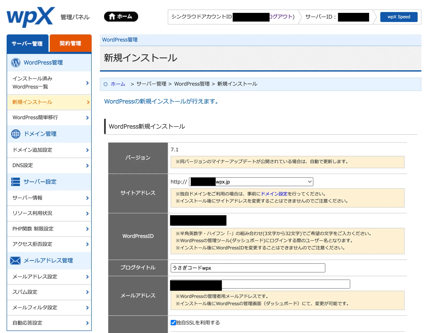Click the WordPressID input field

tap(198, 220)
